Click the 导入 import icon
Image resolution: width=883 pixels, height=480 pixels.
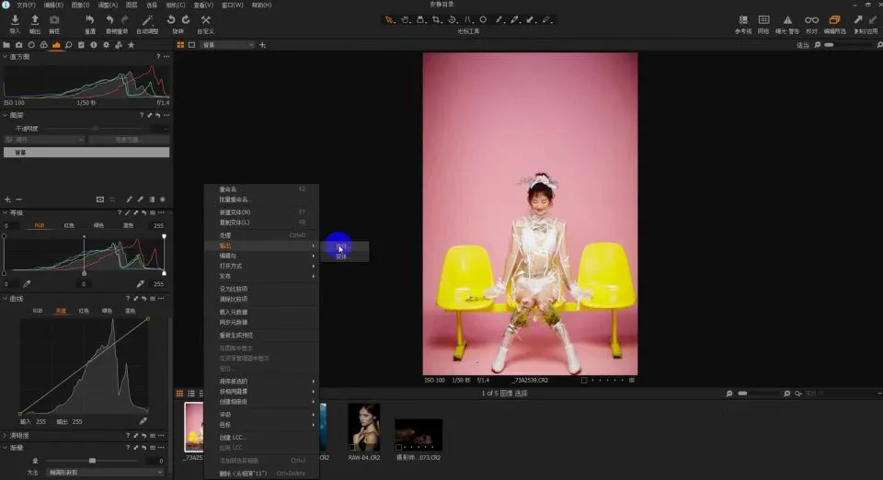pos(16,20)
